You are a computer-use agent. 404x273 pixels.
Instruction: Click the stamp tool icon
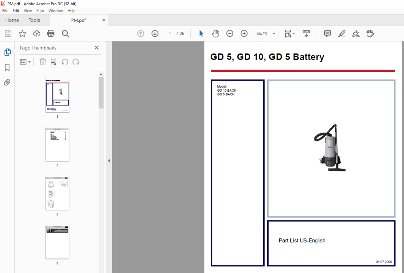click(370, 34)
